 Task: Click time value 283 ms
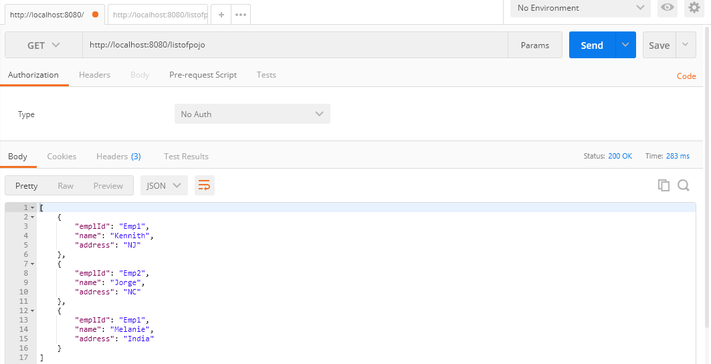click(x=678, y=156)
